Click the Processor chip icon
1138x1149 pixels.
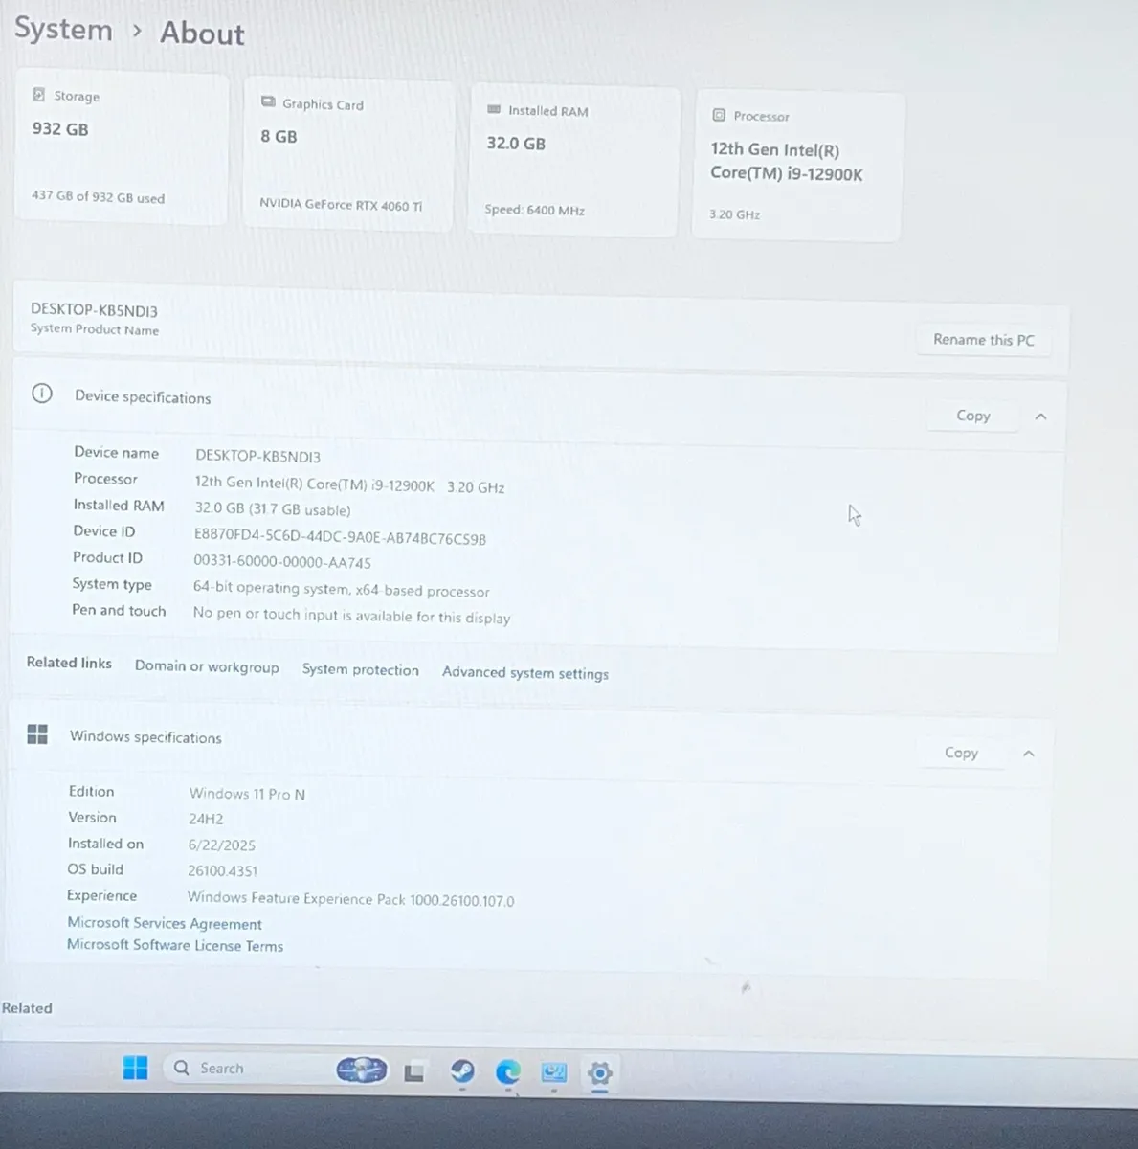click(x=719, y=115)
